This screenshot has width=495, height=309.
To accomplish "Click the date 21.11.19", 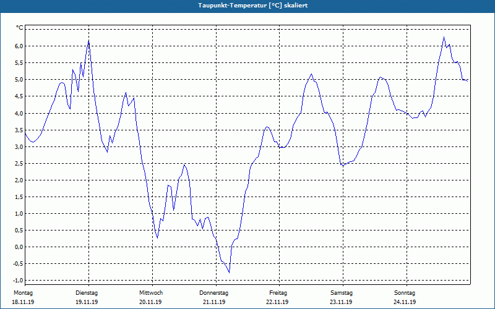I will (214, 302).
